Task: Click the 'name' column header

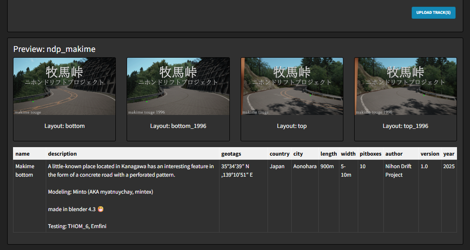Action: click(22, 154)
